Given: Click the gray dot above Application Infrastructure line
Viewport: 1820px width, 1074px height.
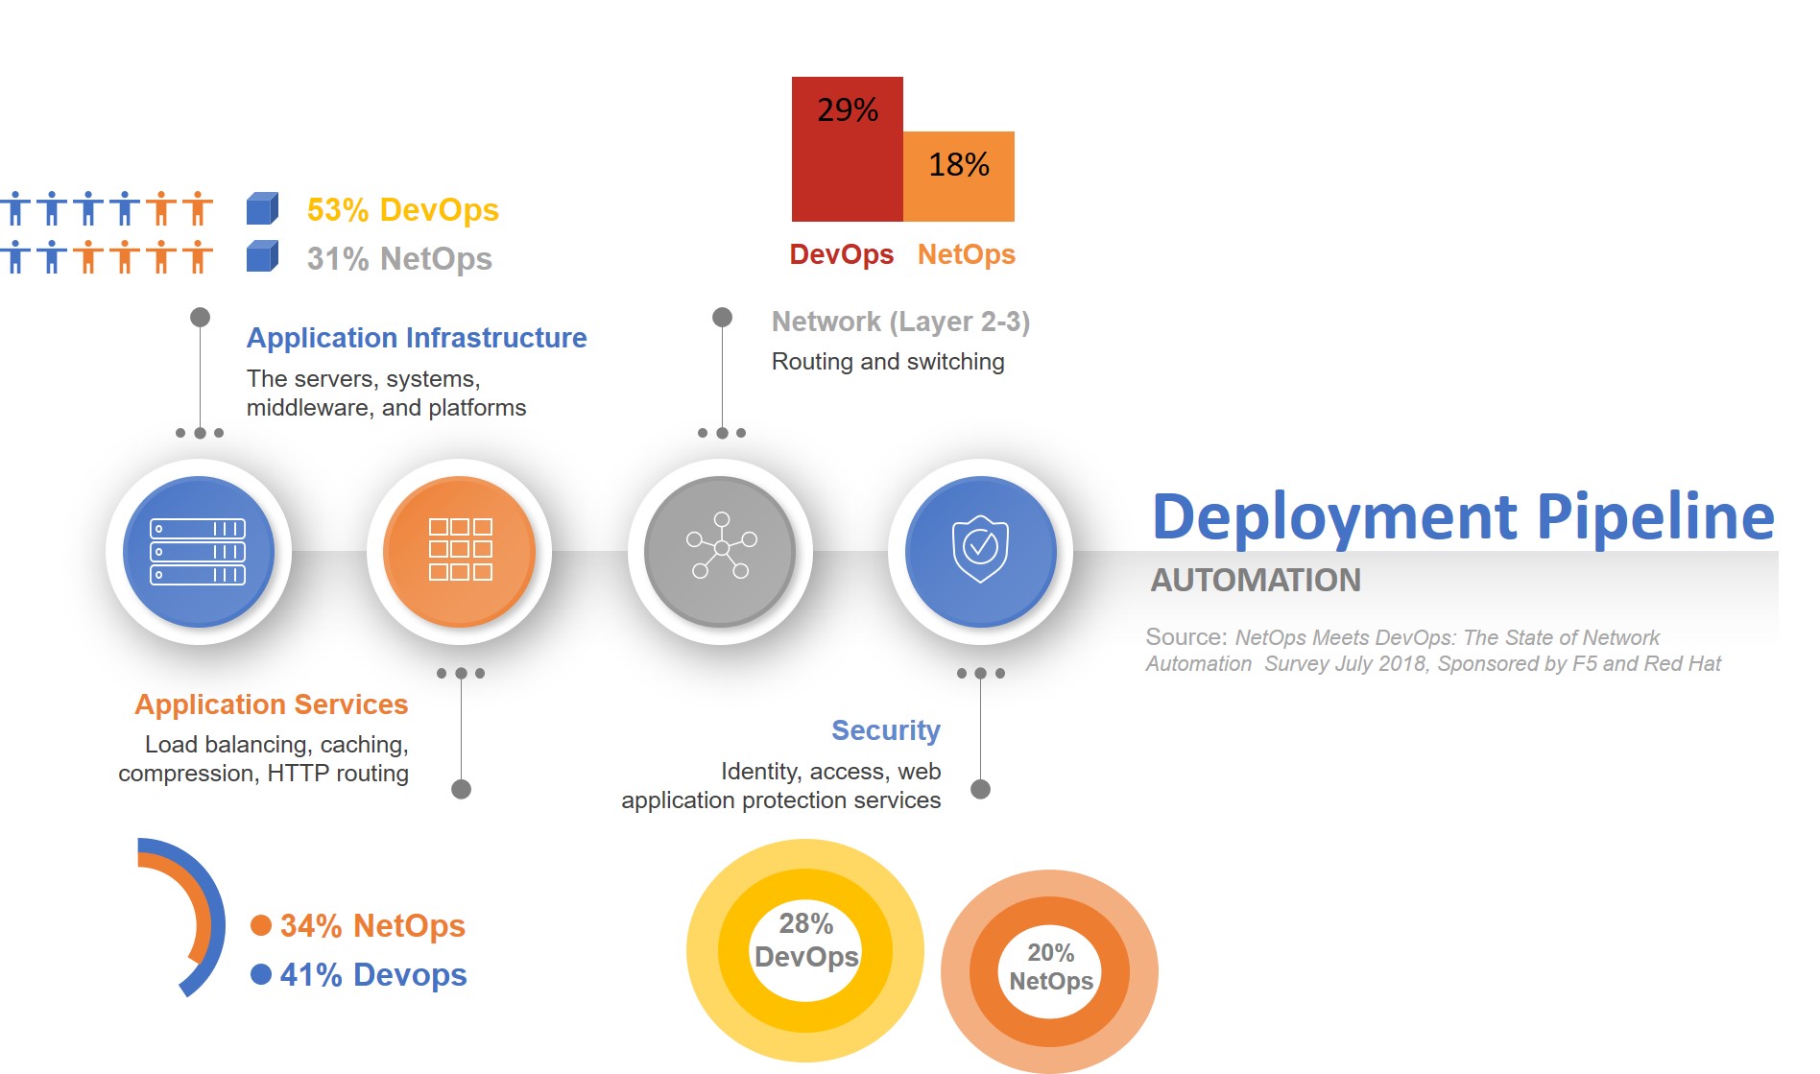Looking at the screenshot, I should point(200,317).
